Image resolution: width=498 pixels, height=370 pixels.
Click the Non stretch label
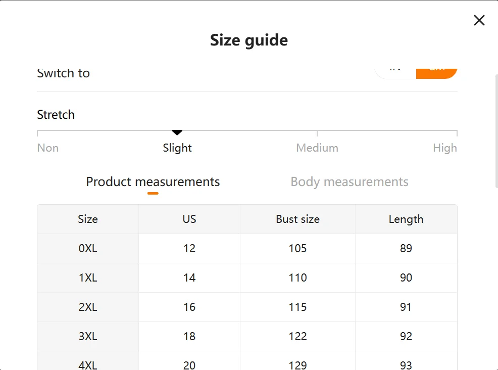[x=48, y=148]
